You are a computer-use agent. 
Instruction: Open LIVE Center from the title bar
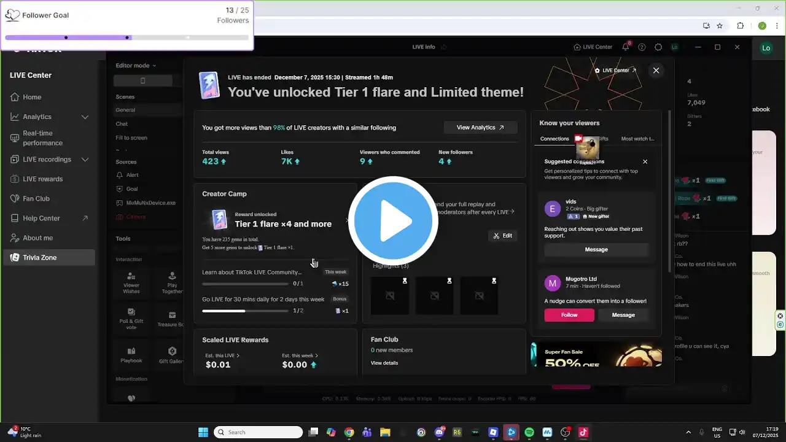[593, 47]
